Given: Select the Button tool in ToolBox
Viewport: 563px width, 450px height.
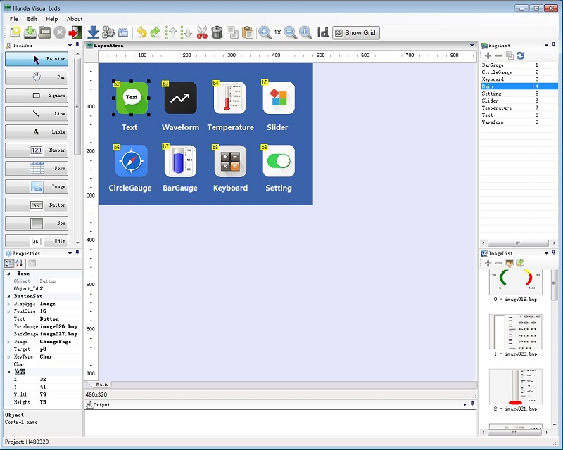Looking at the screenshot, I should (37, 205).
